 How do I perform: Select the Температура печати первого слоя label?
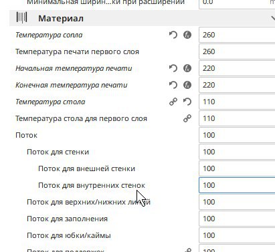tap(77, 51)
